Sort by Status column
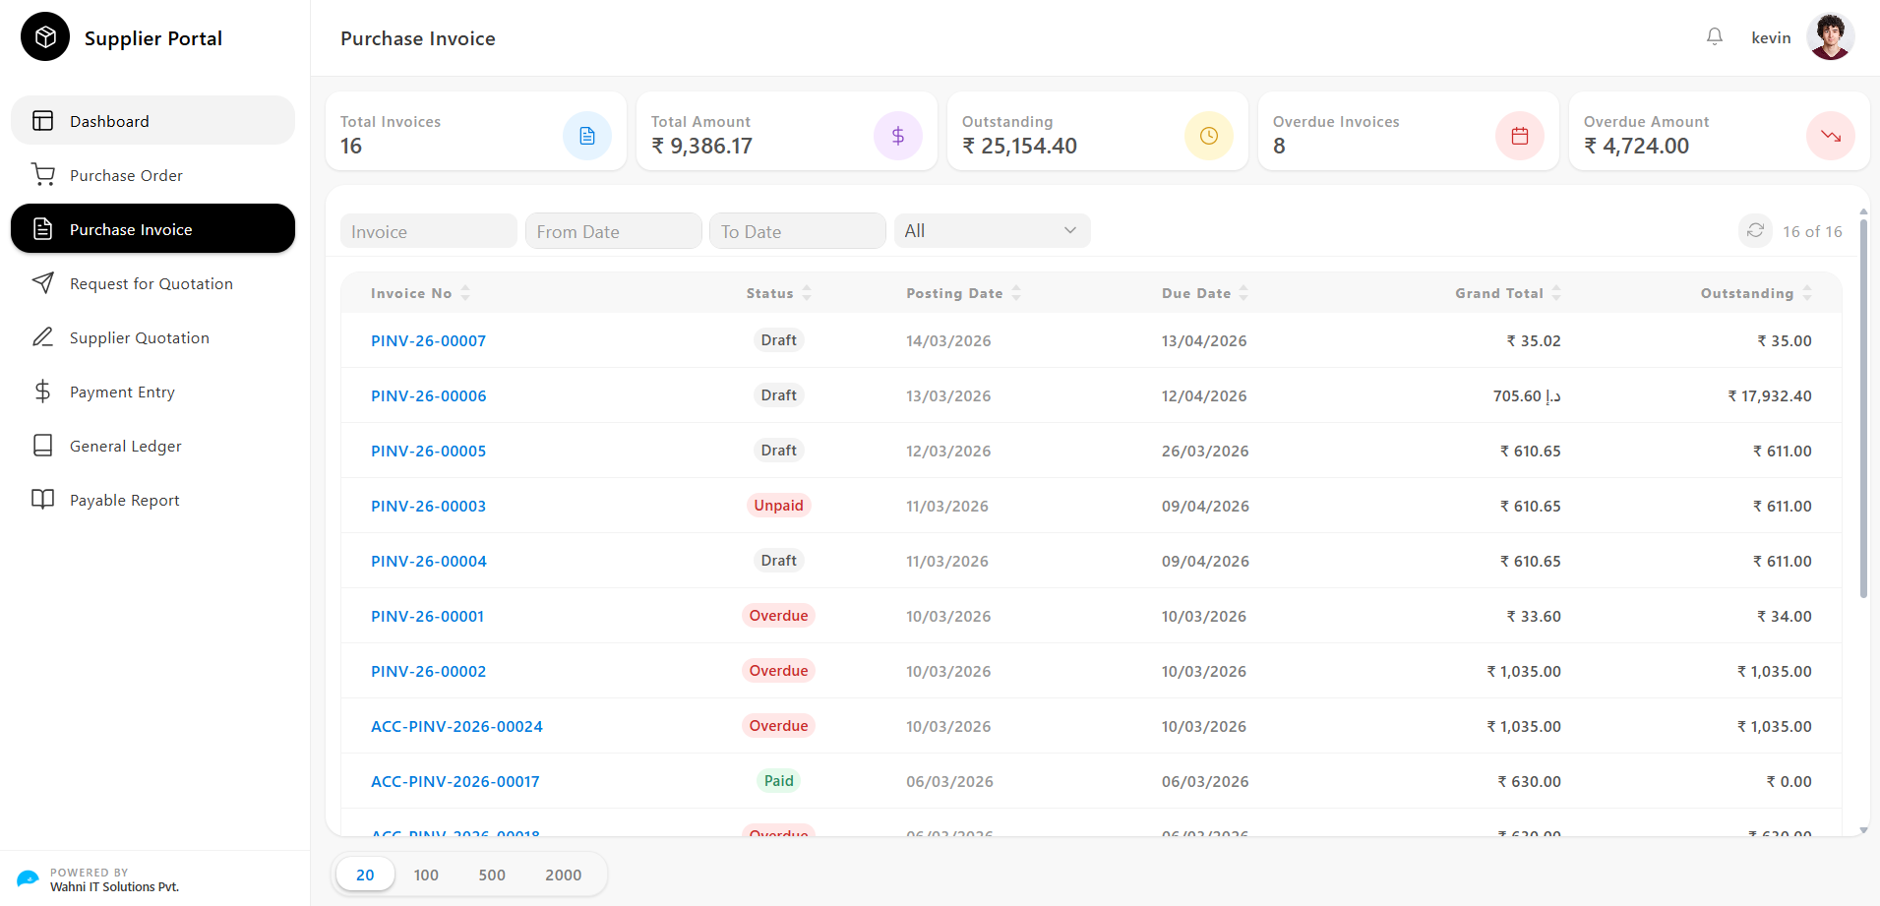This screenshot has width=1880, height=906. point(807,293)
